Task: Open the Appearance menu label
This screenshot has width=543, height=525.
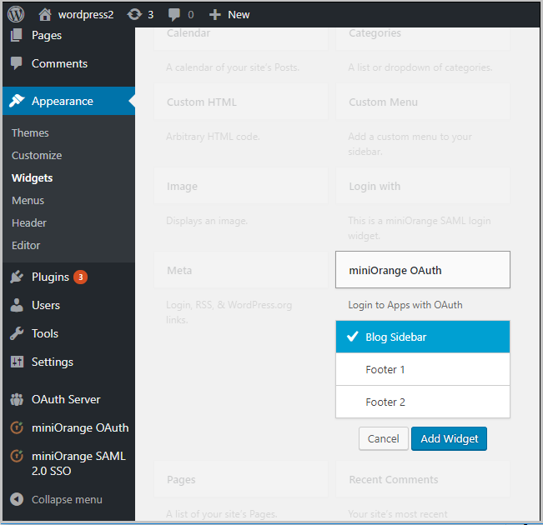Action: [x=63, y=101]
